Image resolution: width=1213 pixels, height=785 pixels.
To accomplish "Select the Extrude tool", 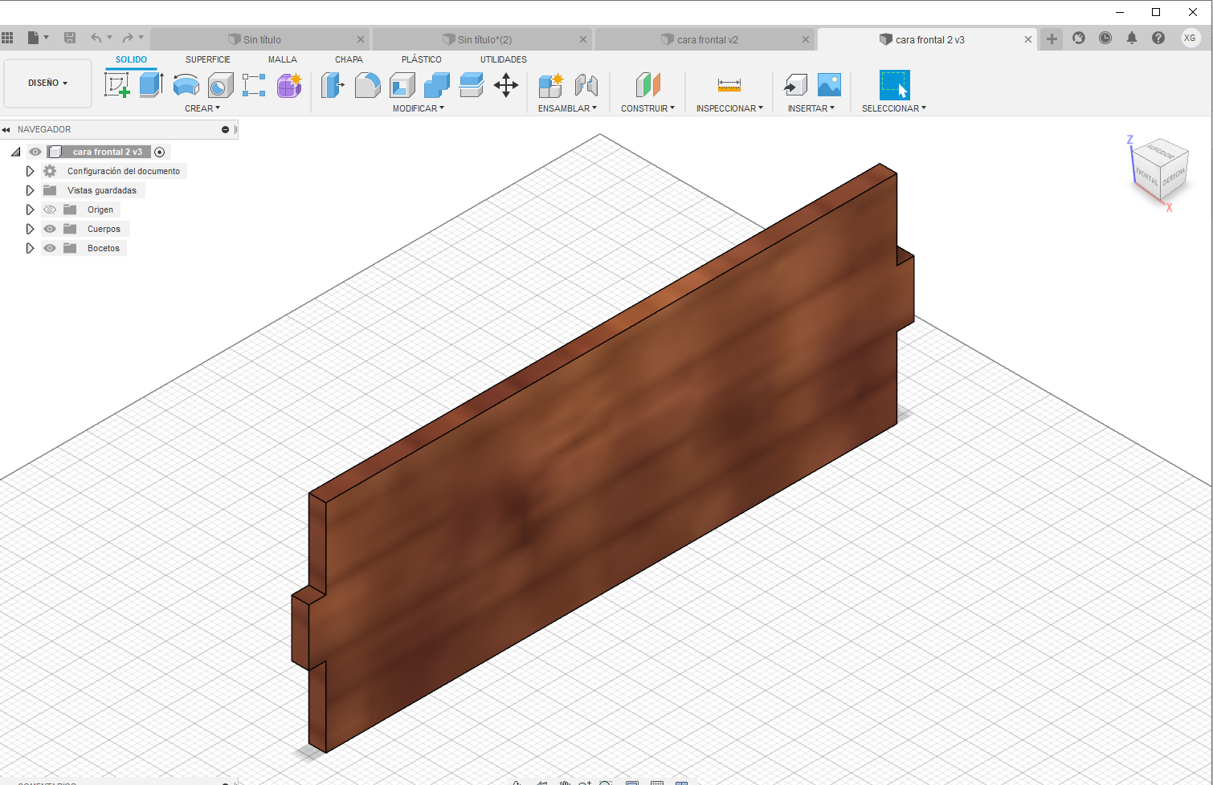I will click(x=152, y=84).
